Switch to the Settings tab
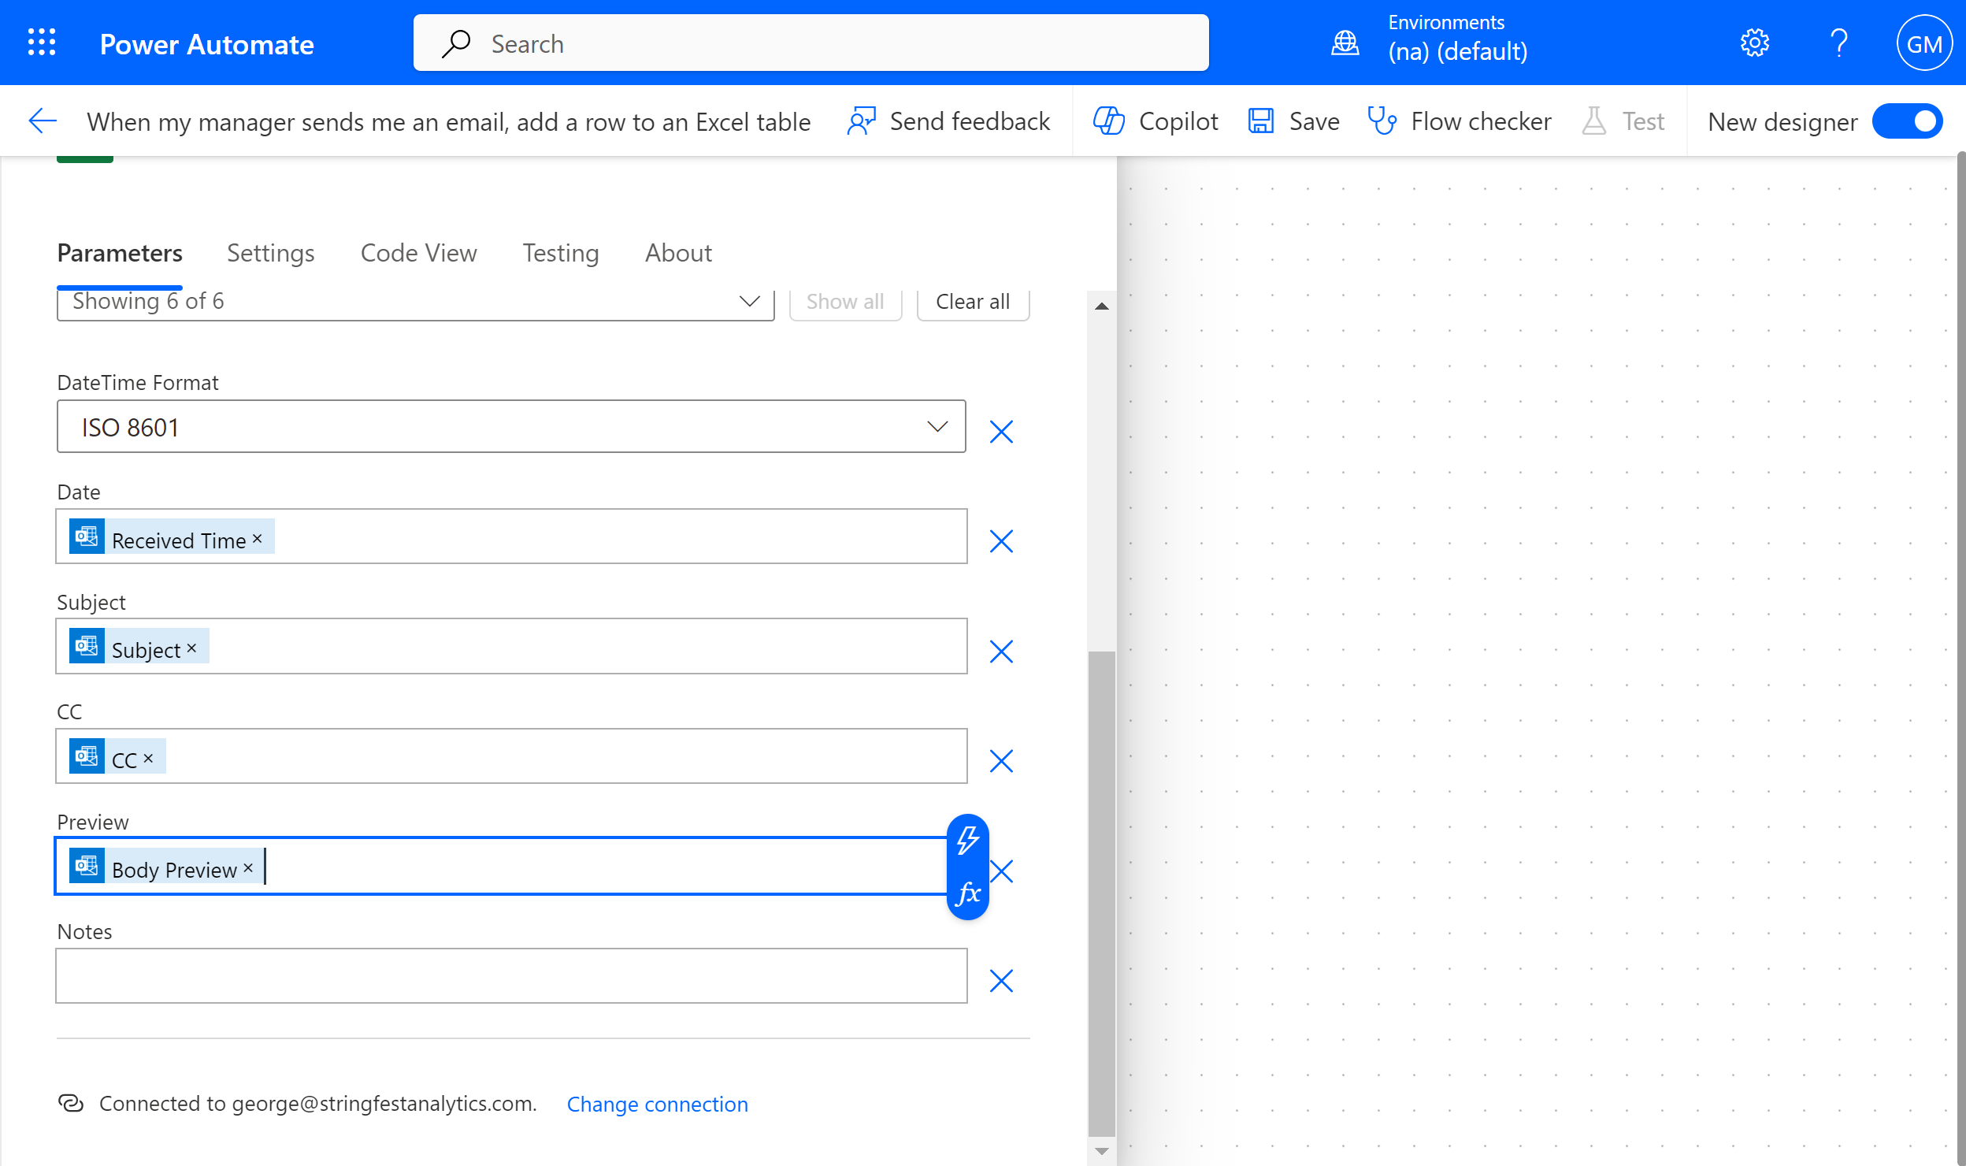The image size is (1966, 1166). point(270,253)
